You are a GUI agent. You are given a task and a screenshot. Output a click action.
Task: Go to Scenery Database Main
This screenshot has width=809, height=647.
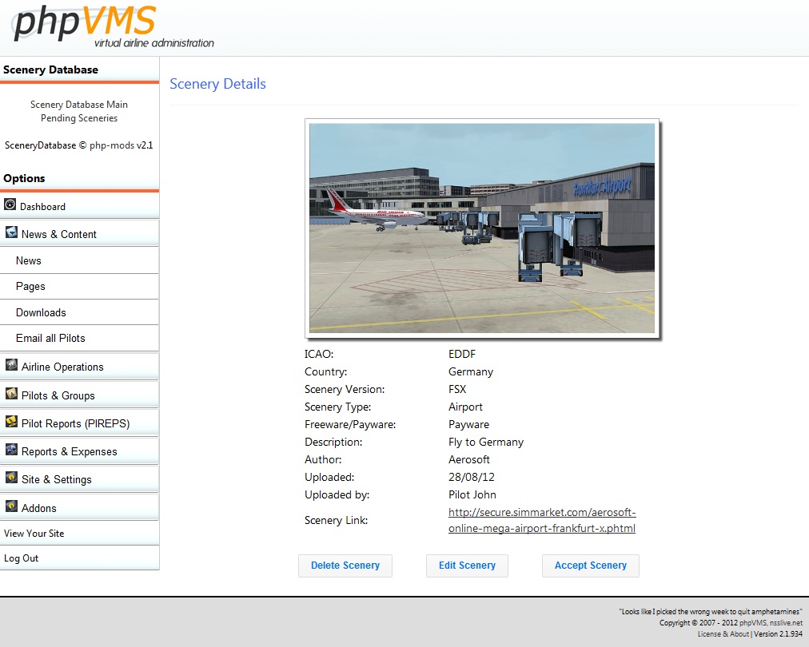click(79, 105)
